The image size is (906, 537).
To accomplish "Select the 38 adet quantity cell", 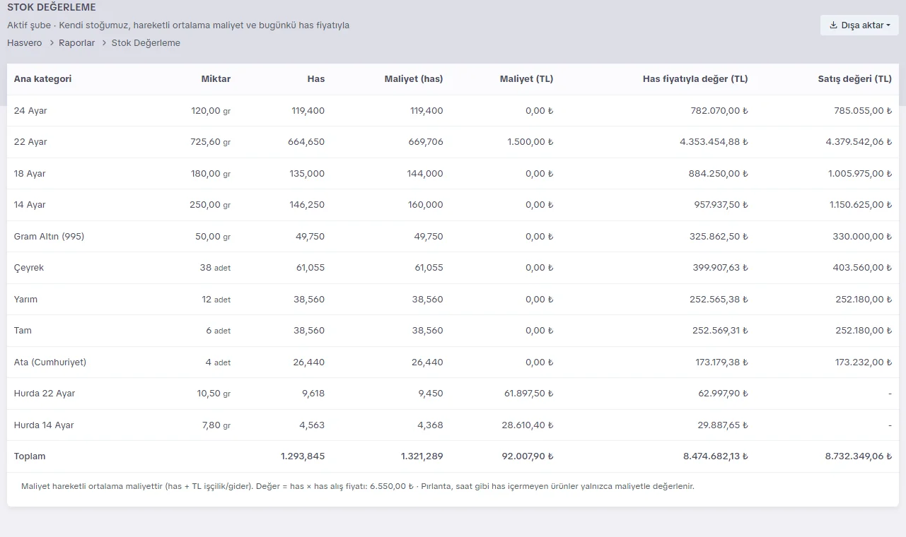I will pyautogui.click(x=215, y=268).
